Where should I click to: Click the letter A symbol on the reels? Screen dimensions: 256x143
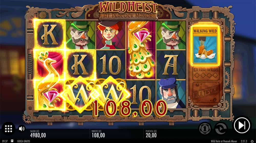click(x=171, y=64)
